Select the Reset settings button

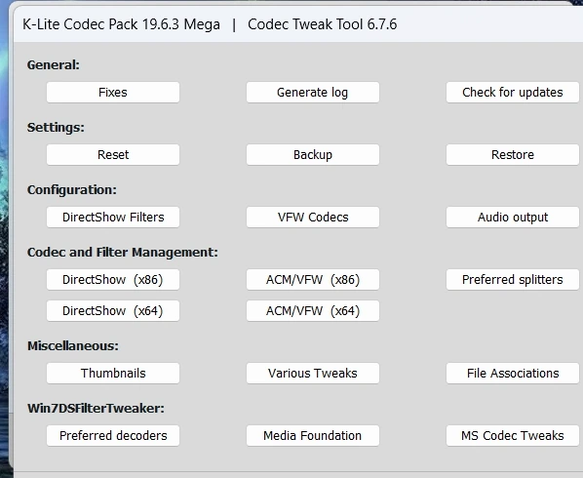(113, 155)
